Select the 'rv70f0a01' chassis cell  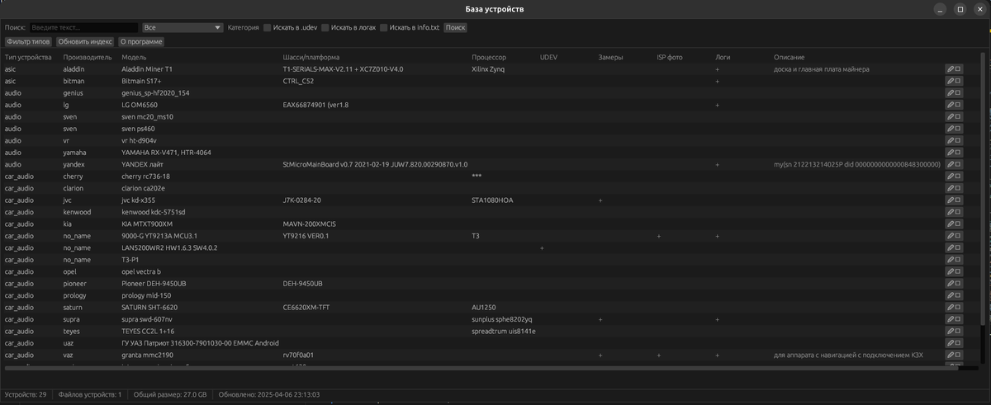point(298,355)
